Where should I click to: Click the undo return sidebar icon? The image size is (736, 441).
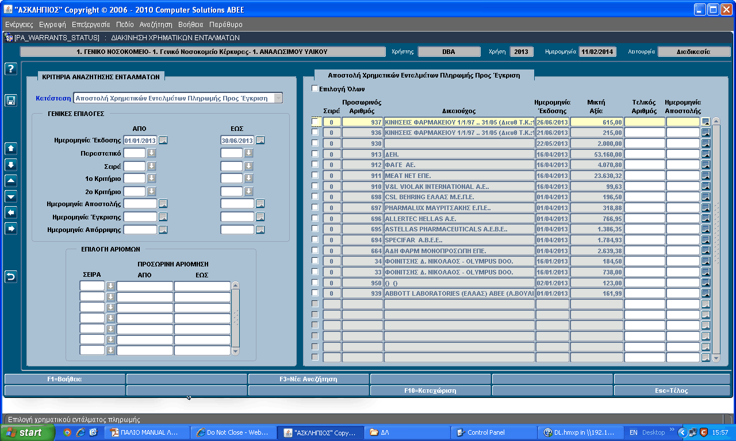[x=11, y=277]
